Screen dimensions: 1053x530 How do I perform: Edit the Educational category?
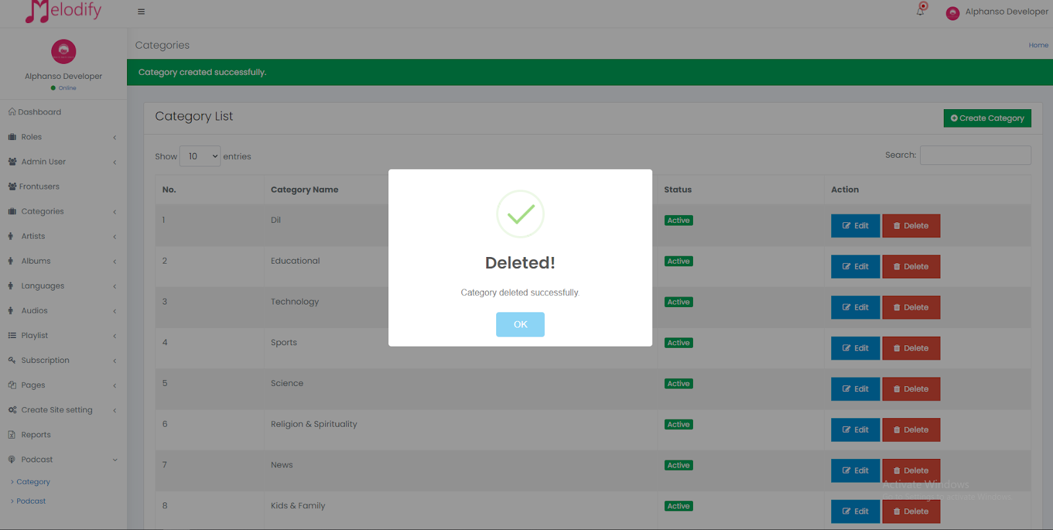coord(855,266)
